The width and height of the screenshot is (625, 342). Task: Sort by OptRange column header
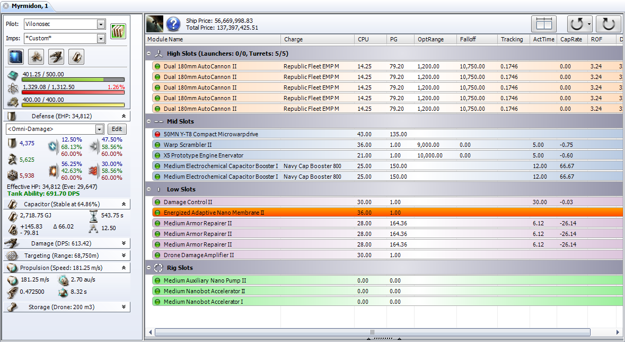(435, 39)
